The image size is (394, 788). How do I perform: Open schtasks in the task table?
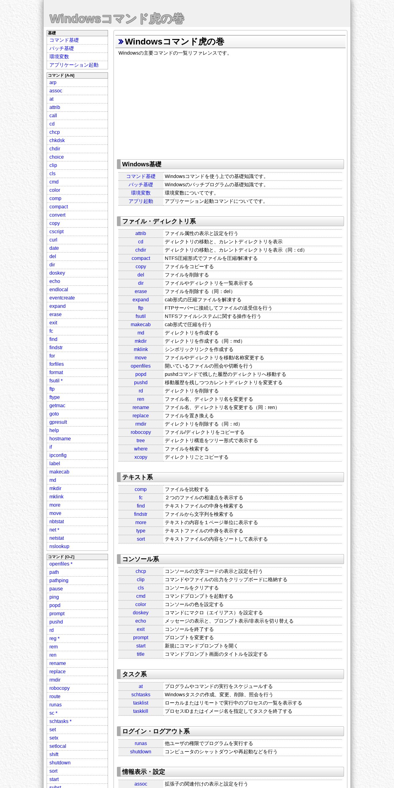coord(141,695)
